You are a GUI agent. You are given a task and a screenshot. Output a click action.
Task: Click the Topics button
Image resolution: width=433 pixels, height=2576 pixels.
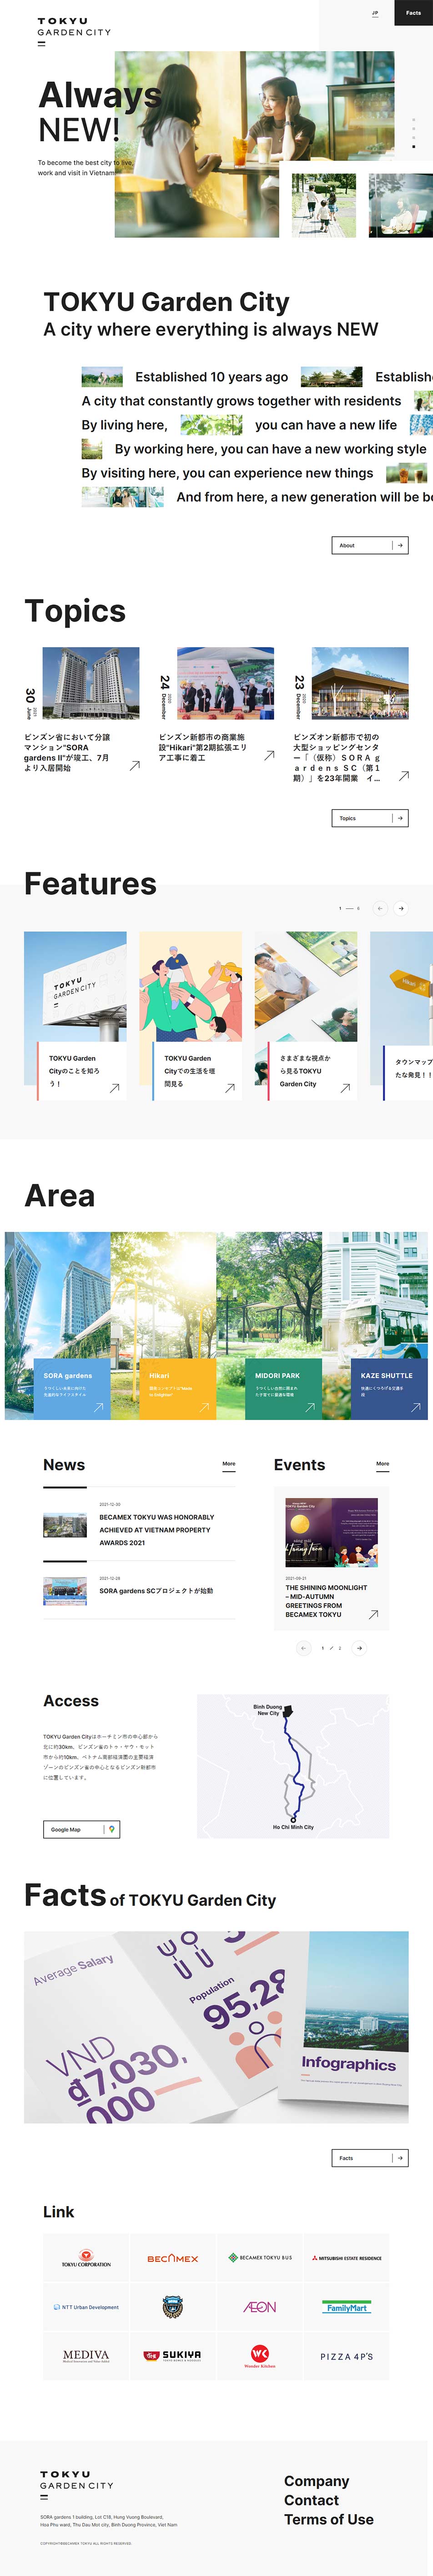pyautogui.click(x=370, y=818)
